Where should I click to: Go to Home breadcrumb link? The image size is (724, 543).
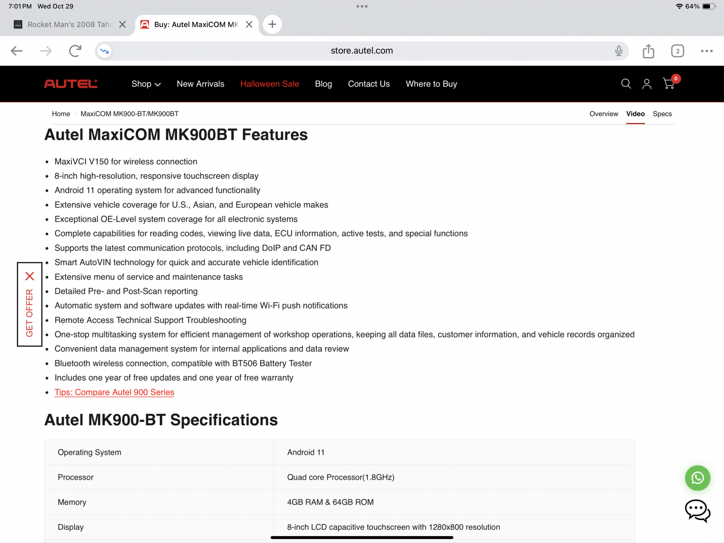[61, 114]
